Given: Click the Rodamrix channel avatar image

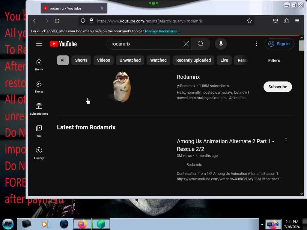Looking at the screenshot, I should [x=122, y=87].
